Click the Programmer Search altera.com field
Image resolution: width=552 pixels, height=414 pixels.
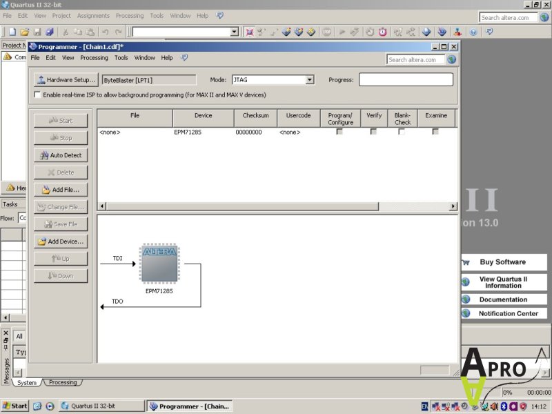tap(415, 60)
